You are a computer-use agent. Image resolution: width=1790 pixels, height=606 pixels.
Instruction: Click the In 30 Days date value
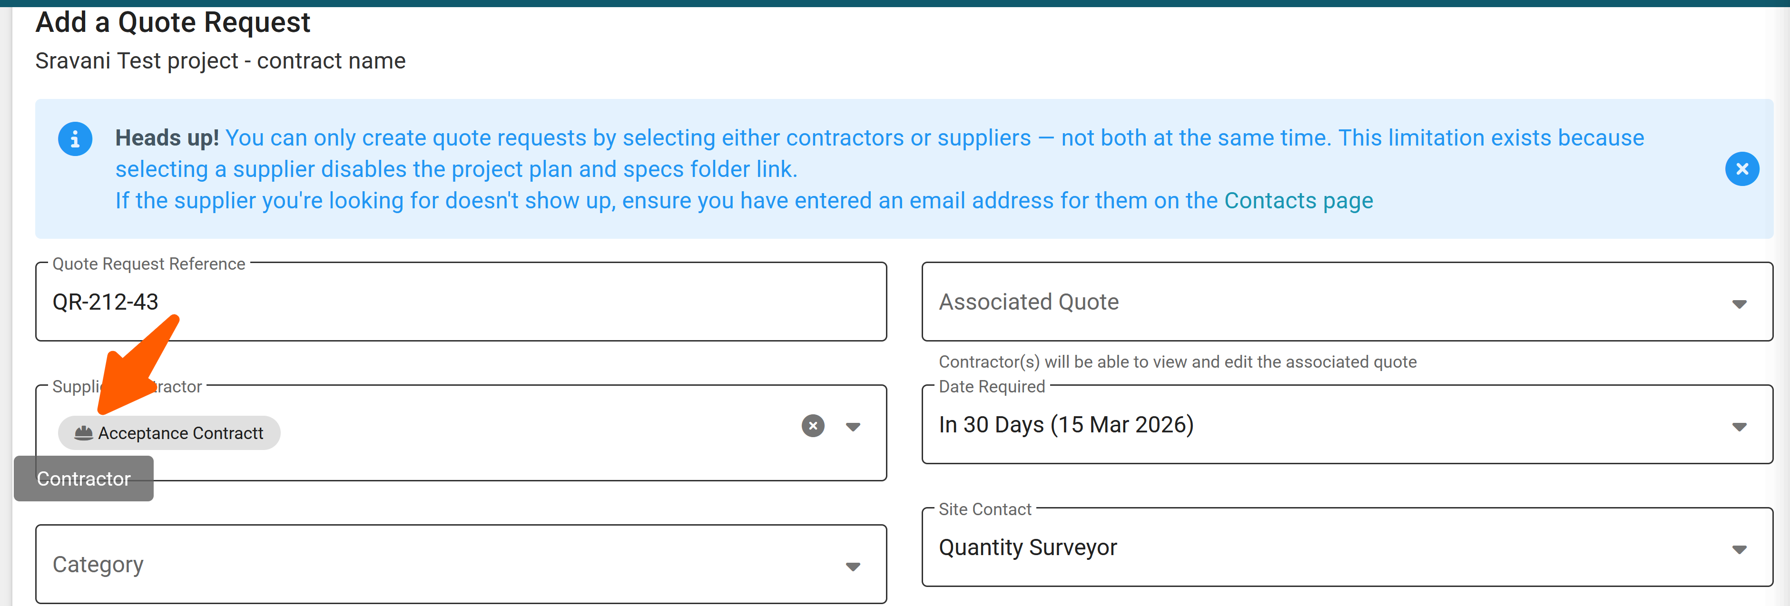[x=1065, y=425]
